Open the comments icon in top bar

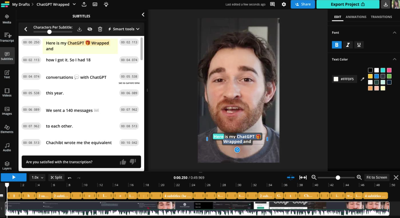(x=272, y=4)
